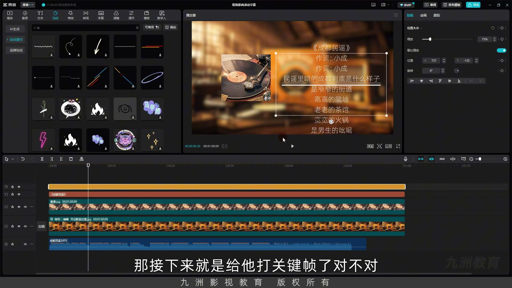The image size is (512, 288).
Task: Mute the 图像.jpg track audio
Action: pyautogui.click(x=25, y=207)
